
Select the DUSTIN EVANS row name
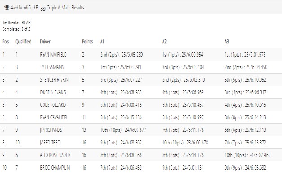[53, 92]
